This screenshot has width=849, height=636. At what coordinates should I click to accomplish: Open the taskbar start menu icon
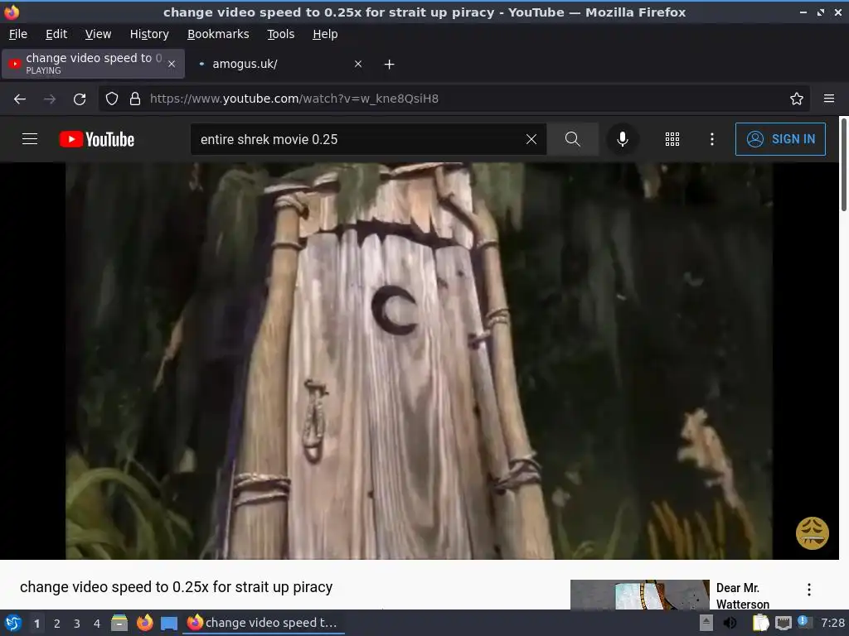[x=13, y=623]
